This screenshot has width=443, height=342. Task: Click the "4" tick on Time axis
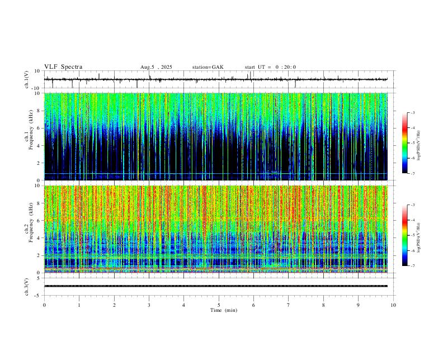click(x=183, y=305)
